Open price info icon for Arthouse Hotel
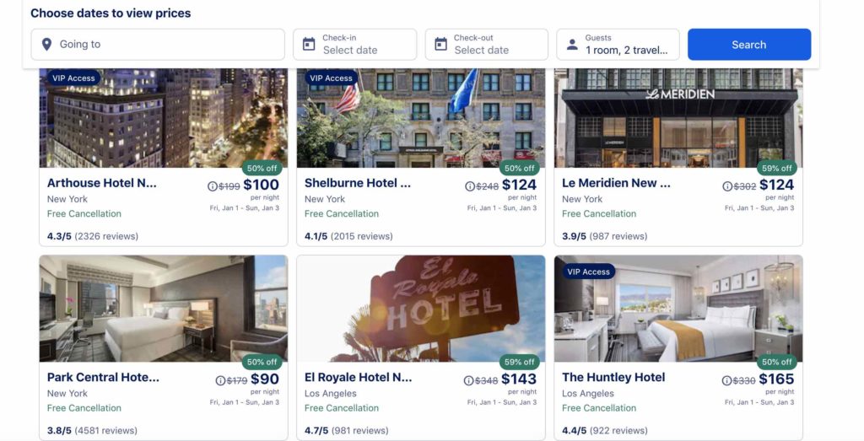The image size is (864, 441). tap(212, 186)
